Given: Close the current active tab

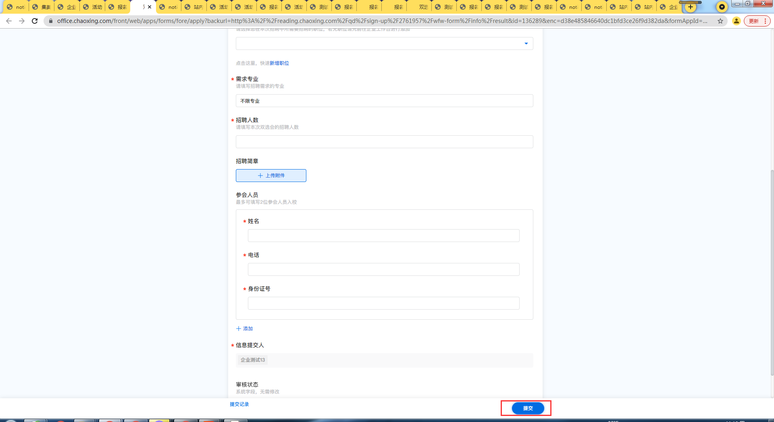Looking at the screenshot, I should coord(150,7).
